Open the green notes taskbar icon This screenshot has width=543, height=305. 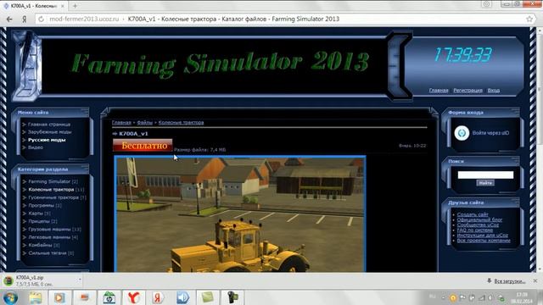pyautogui.click(x=207, y=297)
